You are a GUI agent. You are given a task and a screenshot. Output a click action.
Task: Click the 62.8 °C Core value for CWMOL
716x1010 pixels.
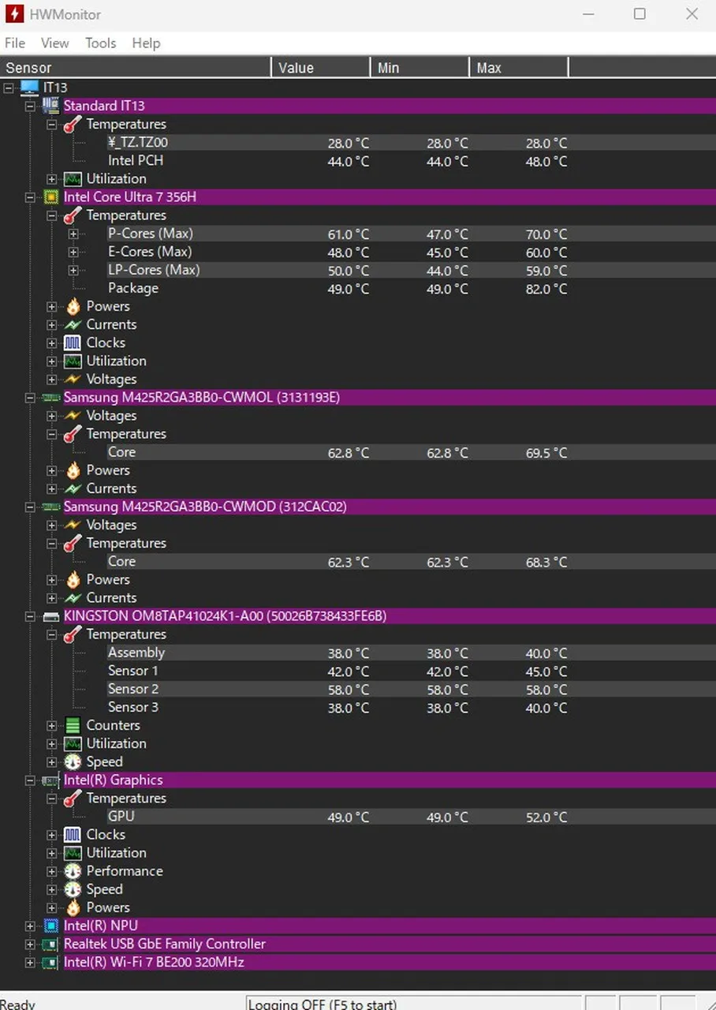coord(348,453)
